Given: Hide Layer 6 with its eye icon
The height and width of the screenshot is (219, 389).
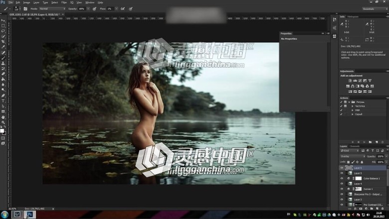Looking at the screenshot, I should [x=342, y=168].
